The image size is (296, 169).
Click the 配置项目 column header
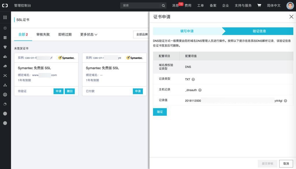(164, 56)
